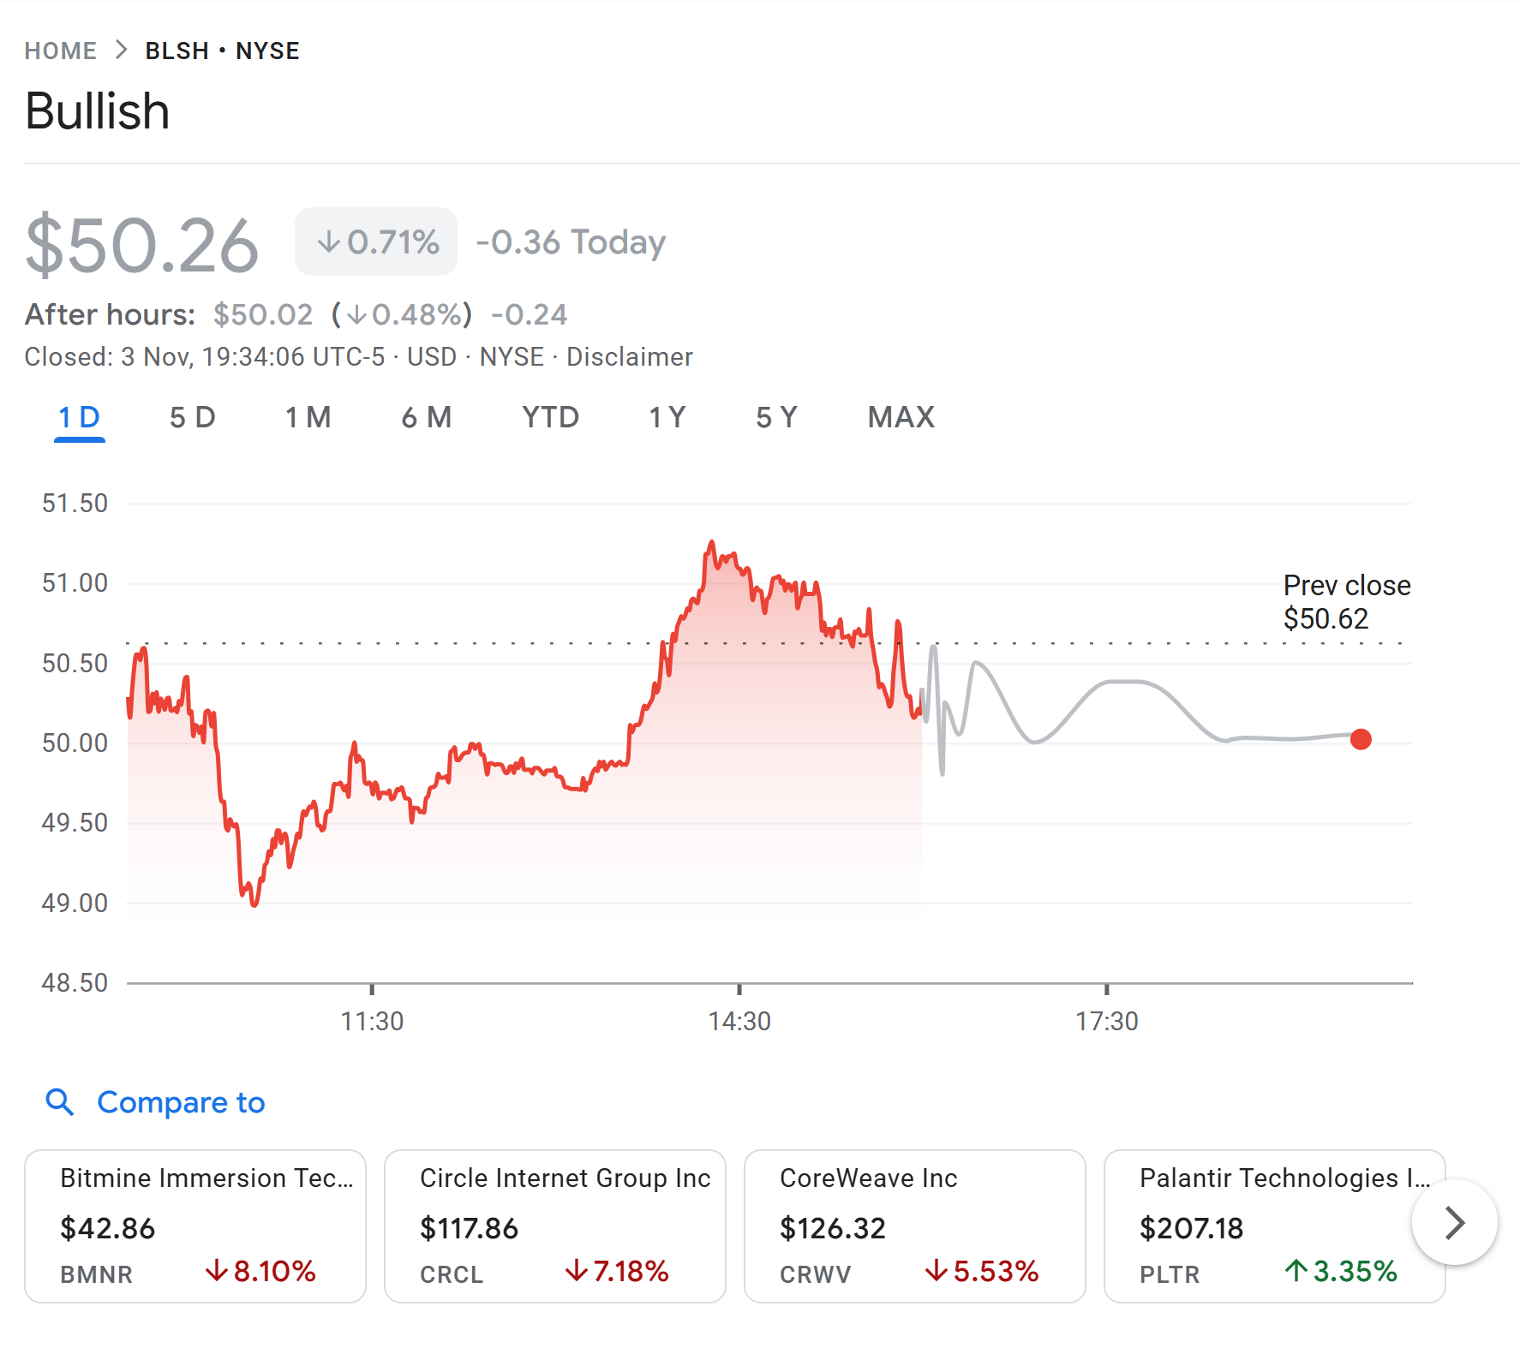Click the down-arrow 0.71% change badge

pos(376,242)
